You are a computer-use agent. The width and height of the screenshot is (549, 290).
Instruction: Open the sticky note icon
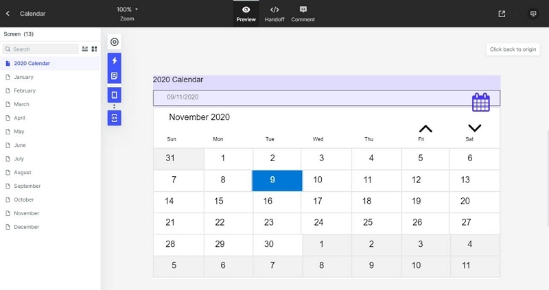click(115, 76)
